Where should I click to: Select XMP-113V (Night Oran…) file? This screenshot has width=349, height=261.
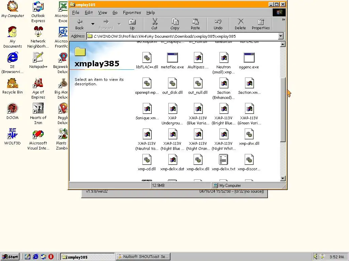pos(198,140)
